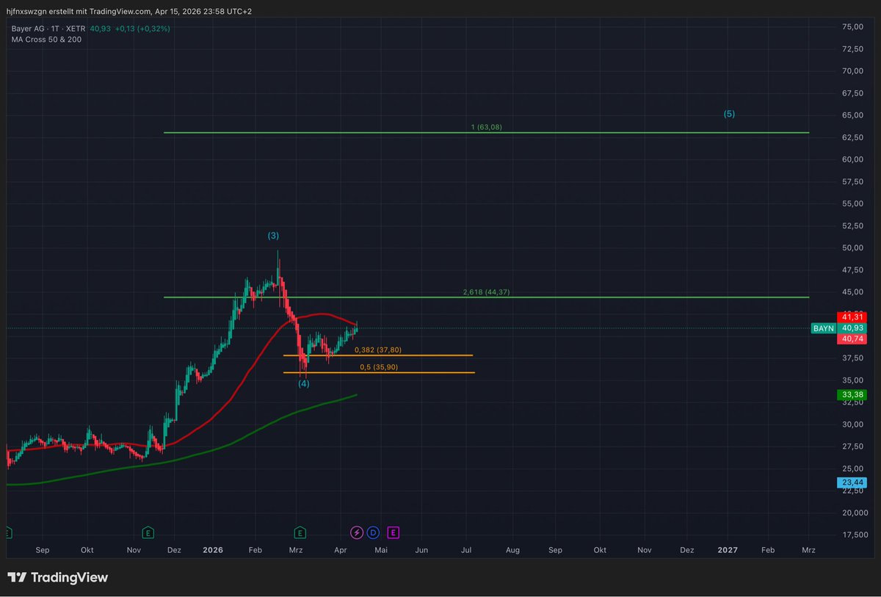Select the MA Cross 50 & 200 indicator label
This screenshot has width=881, height=597.
tap(46, 39)
